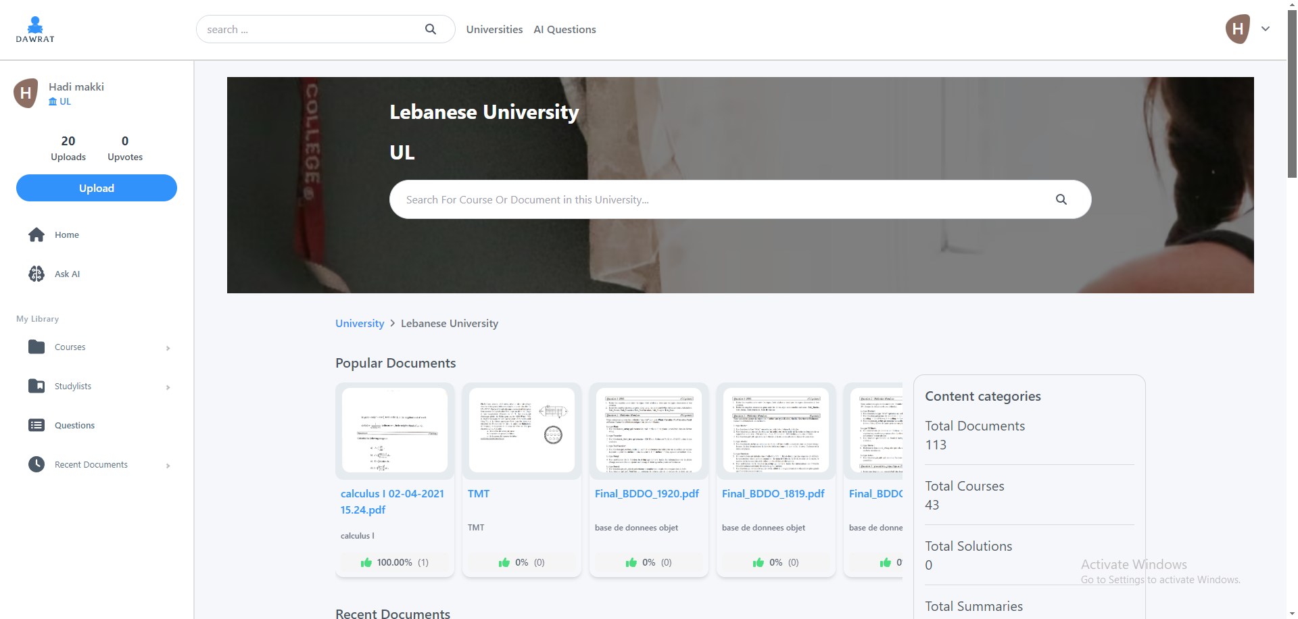Open Ask AI brain icon
The height and width of the screenshot is (619, 1298).
pos(37,274)
